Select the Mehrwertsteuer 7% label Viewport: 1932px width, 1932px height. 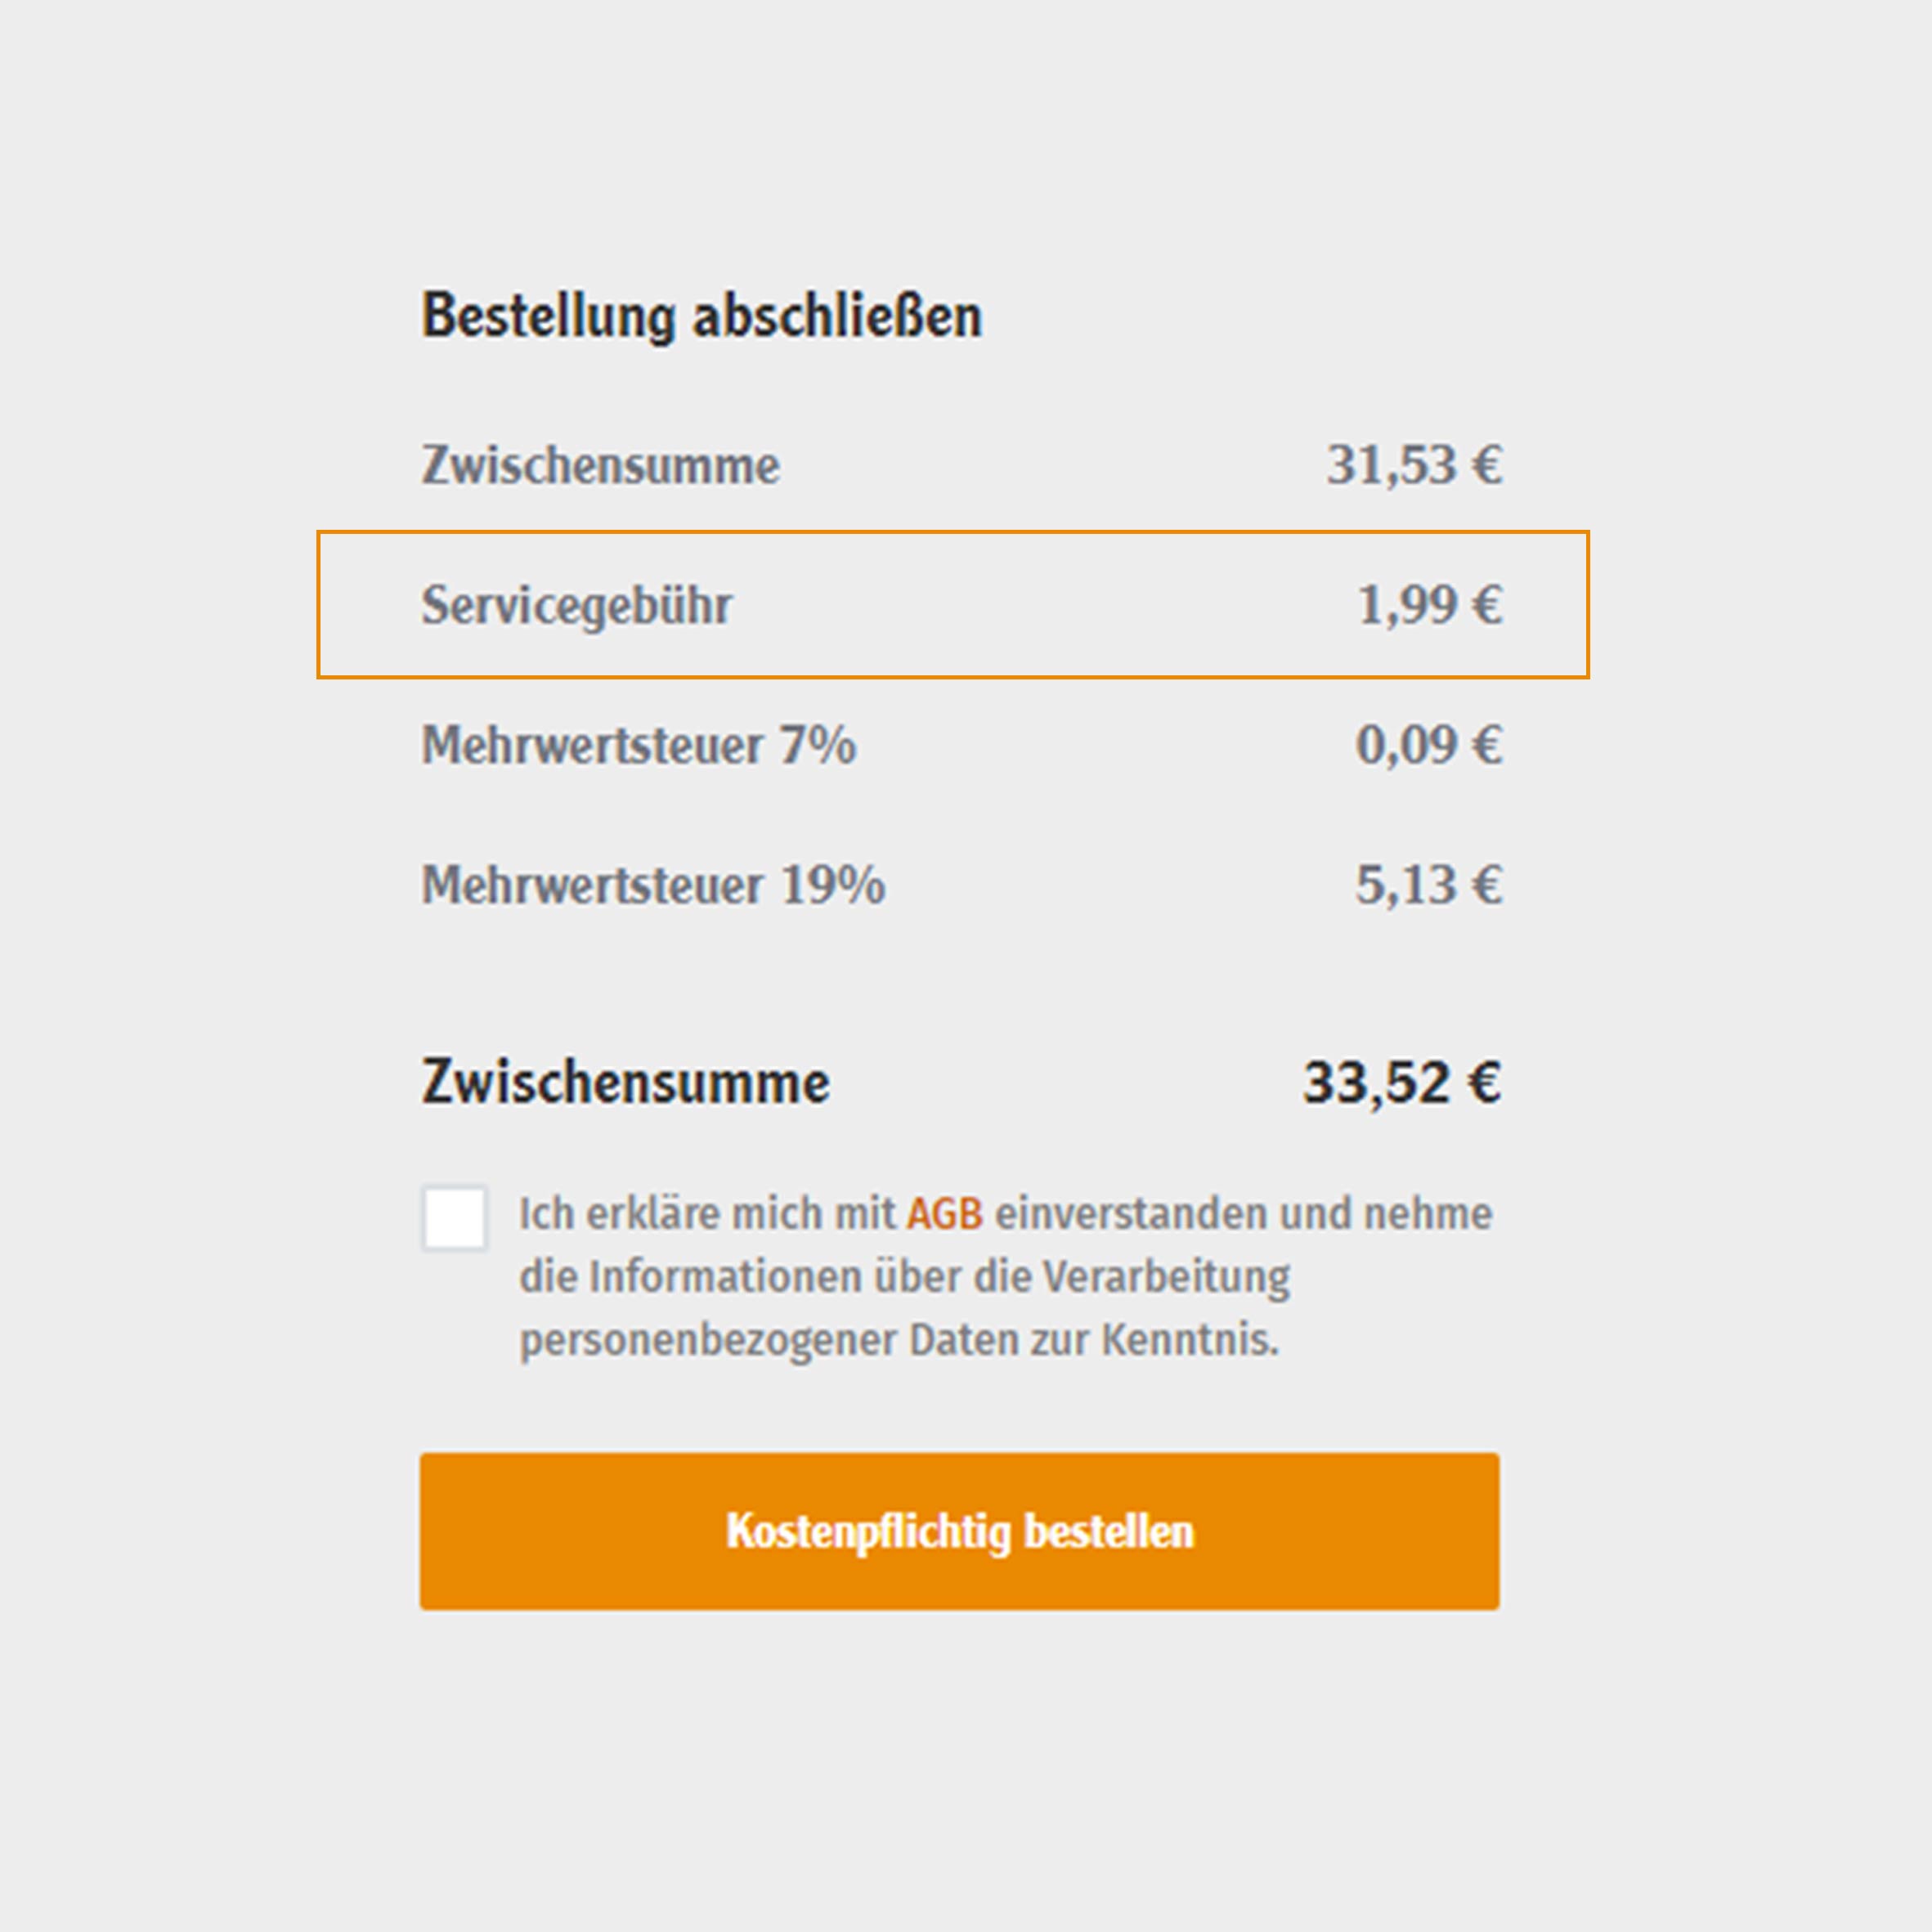click(639, 745)
